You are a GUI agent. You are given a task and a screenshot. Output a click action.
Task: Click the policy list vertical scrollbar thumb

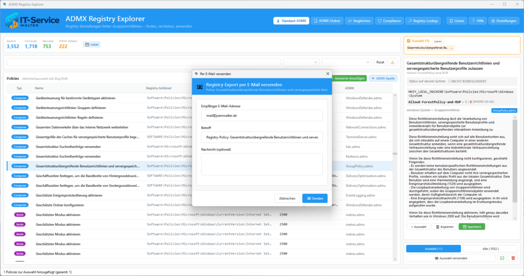tap(395, 154)
